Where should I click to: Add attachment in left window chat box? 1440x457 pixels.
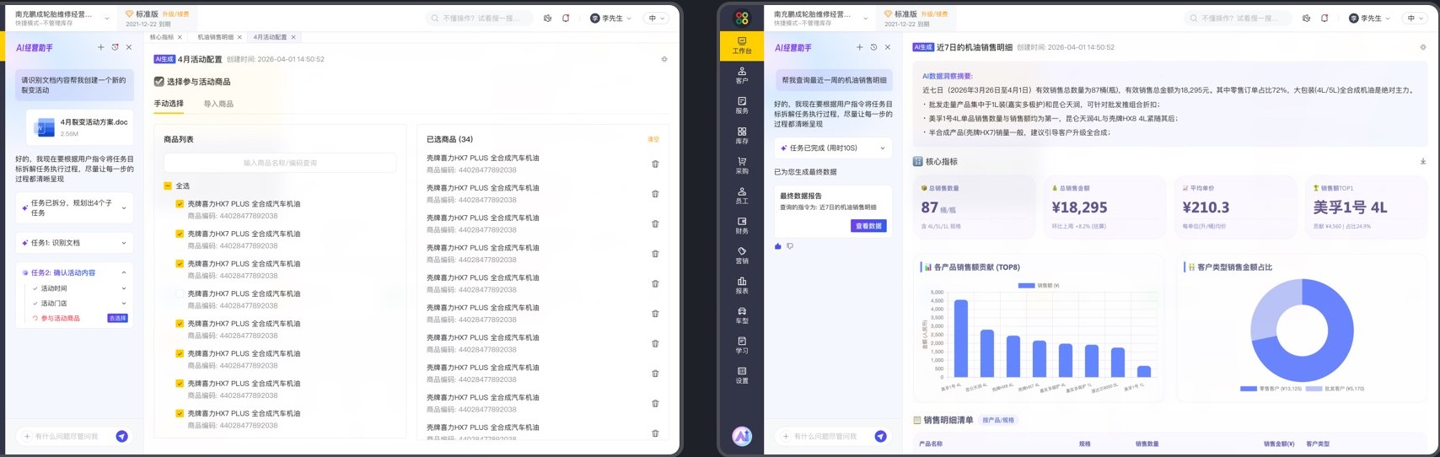click(27, 436)
